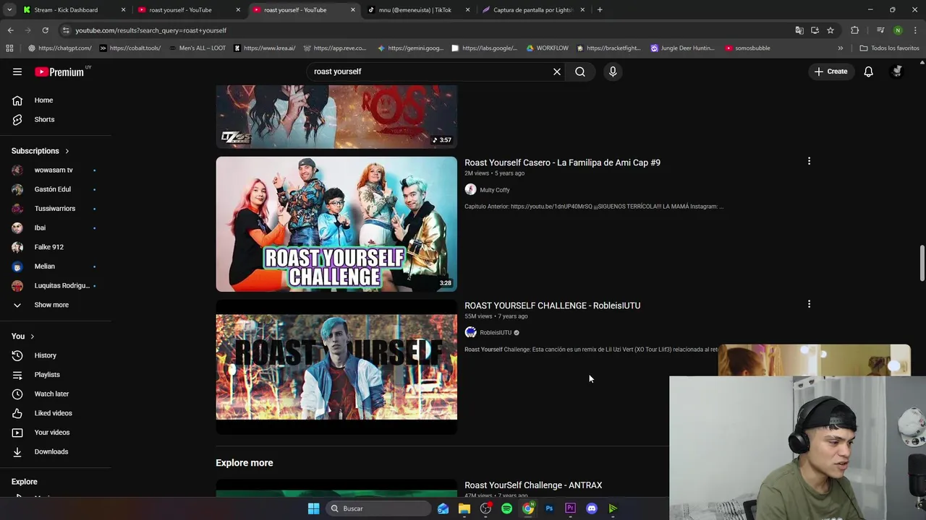Open the account avatar menu on YouTube
Screen dimensions: 926x520
(897, 71)
